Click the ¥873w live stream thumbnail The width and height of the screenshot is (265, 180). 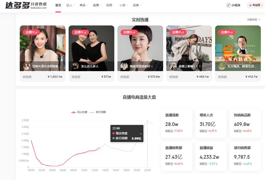[x=91, y=48]
